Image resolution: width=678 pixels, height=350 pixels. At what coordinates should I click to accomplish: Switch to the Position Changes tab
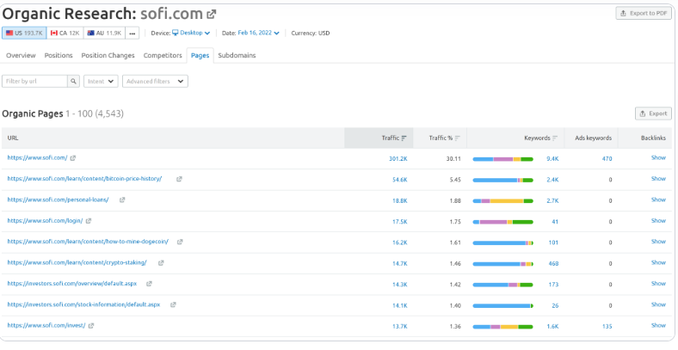[108, 55]
